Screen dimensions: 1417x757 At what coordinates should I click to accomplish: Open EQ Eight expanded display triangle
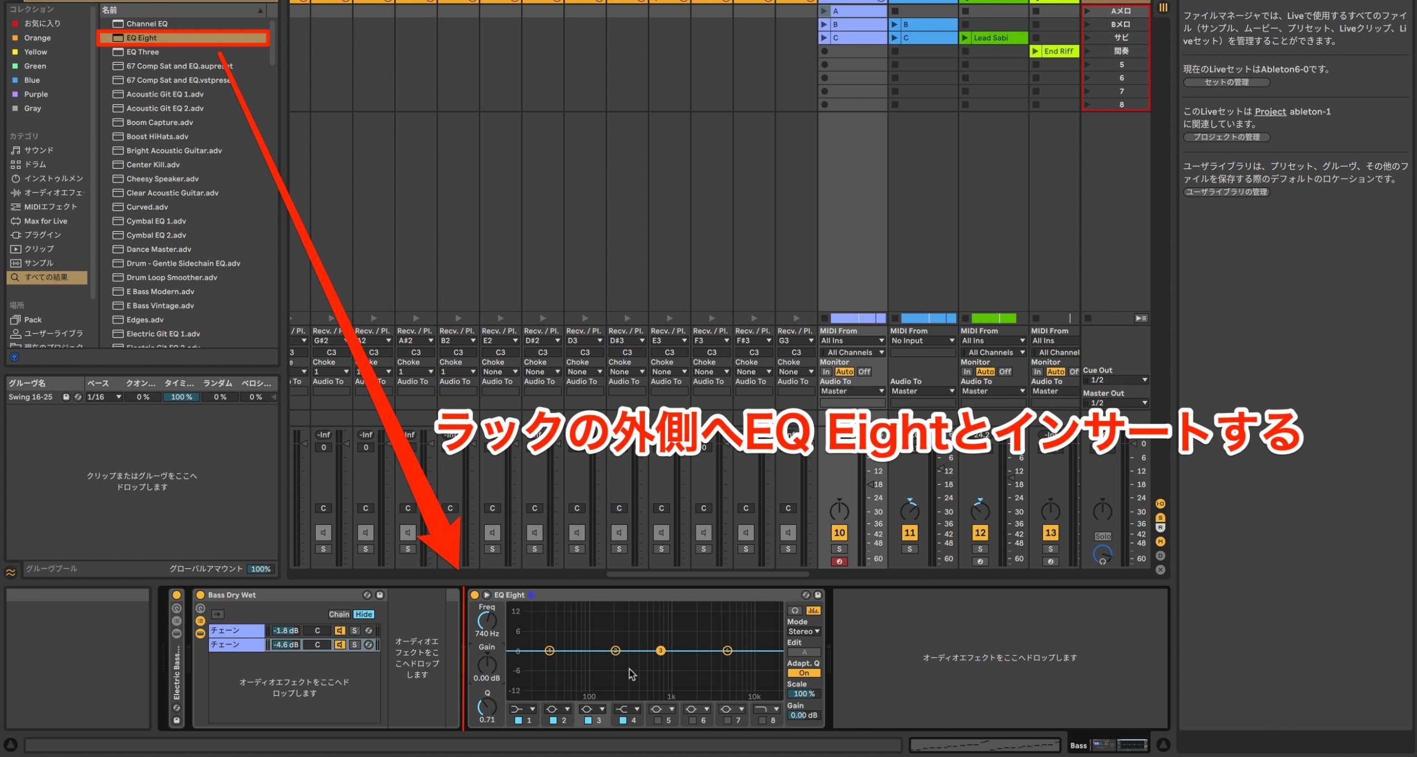(487, 595)
